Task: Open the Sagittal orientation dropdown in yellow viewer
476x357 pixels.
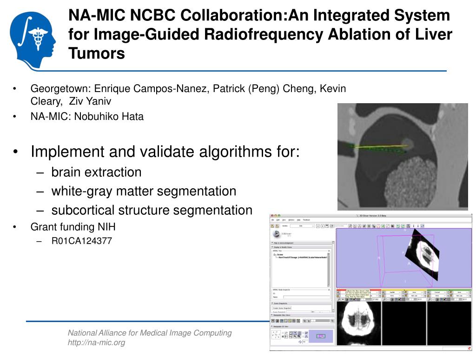Action: point(393,292)
